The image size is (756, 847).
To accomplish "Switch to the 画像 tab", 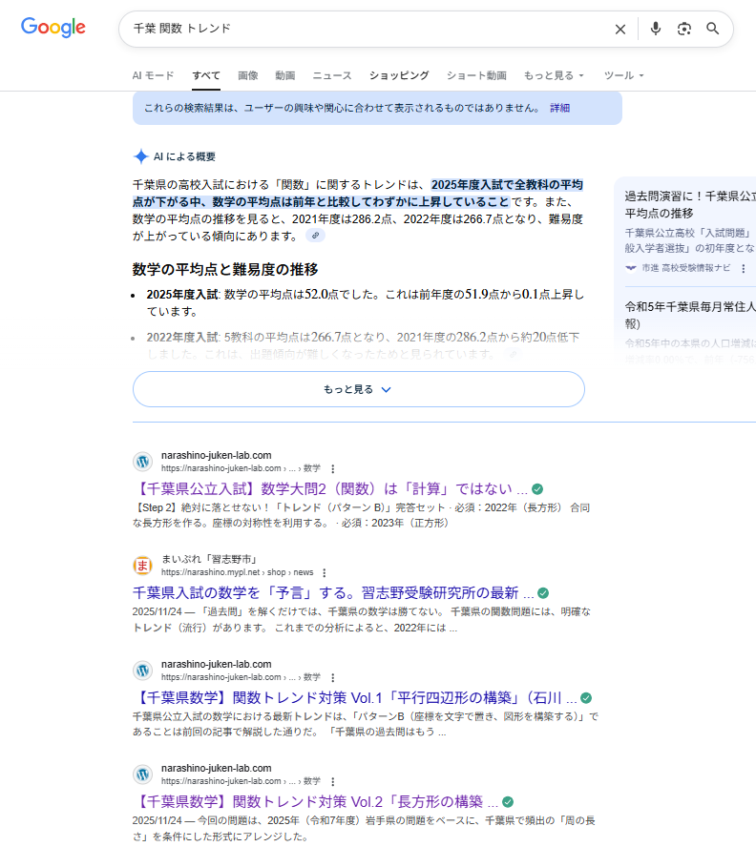I will 247,75.
